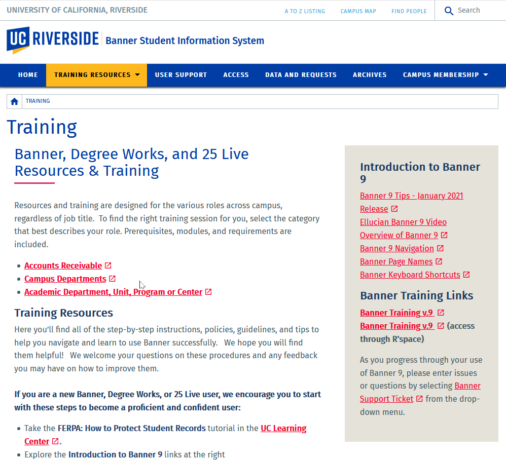Click the external-link icon beside Accounts Receivable

pyautogui.click(x=108, y=265)
